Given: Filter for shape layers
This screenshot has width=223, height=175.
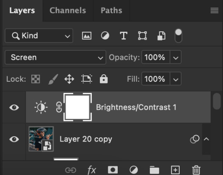Looking at the screenshot, I should 142,35.
